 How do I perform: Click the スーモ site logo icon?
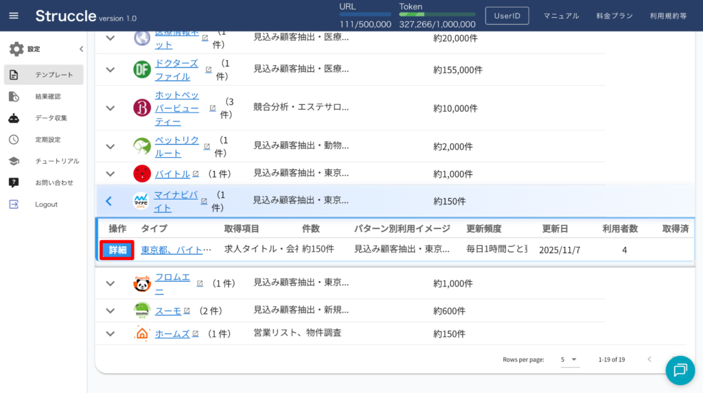point(142,311)
